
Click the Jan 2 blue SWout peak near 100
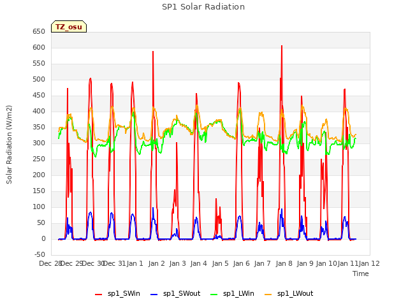153,208
